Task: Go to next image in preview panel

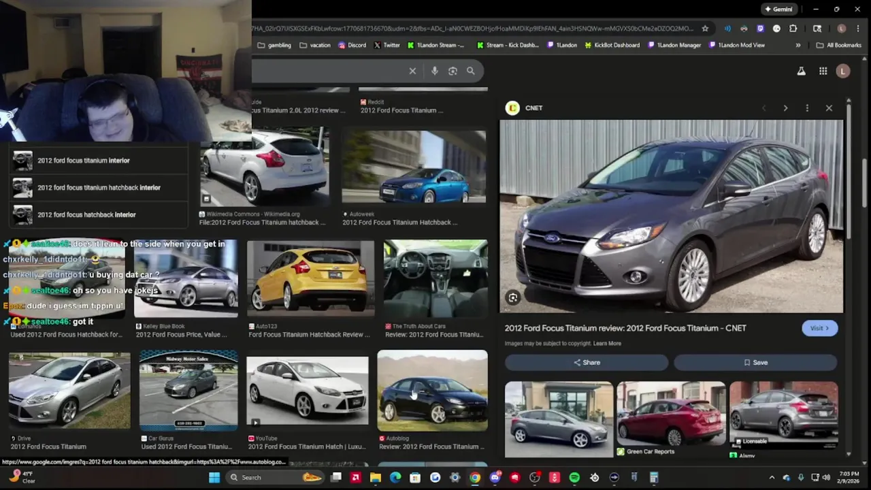Action: click(785, 108)
